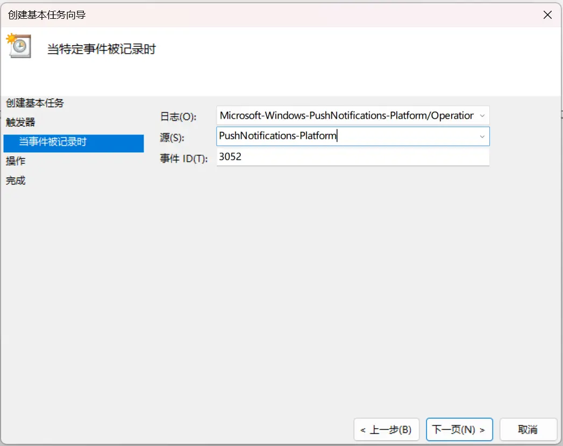Click the 事件 ID field showing 3052
This screenshot has height=446, width=563.
tap(352, 157)
